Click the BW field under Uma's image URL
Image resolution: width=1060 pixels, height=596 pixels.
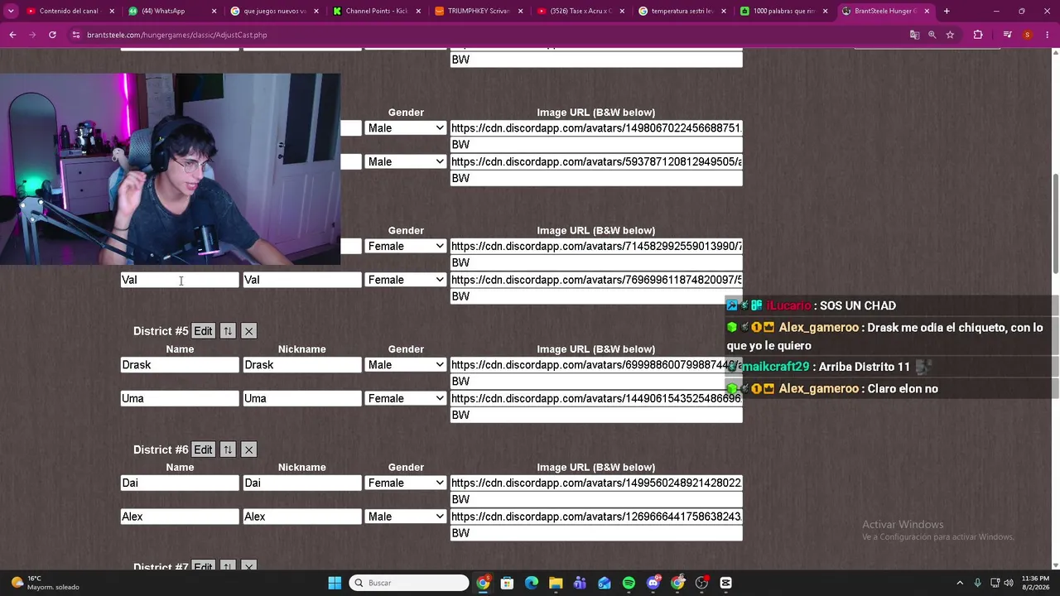tap(596, 415)
